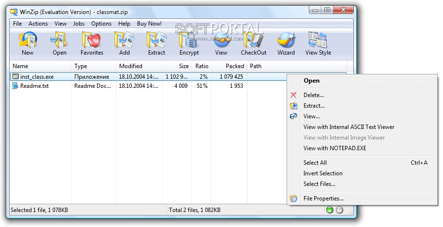Click 'Total 2 files, 1 082KB' status text
443x227 pixels.
pos(194,210)
